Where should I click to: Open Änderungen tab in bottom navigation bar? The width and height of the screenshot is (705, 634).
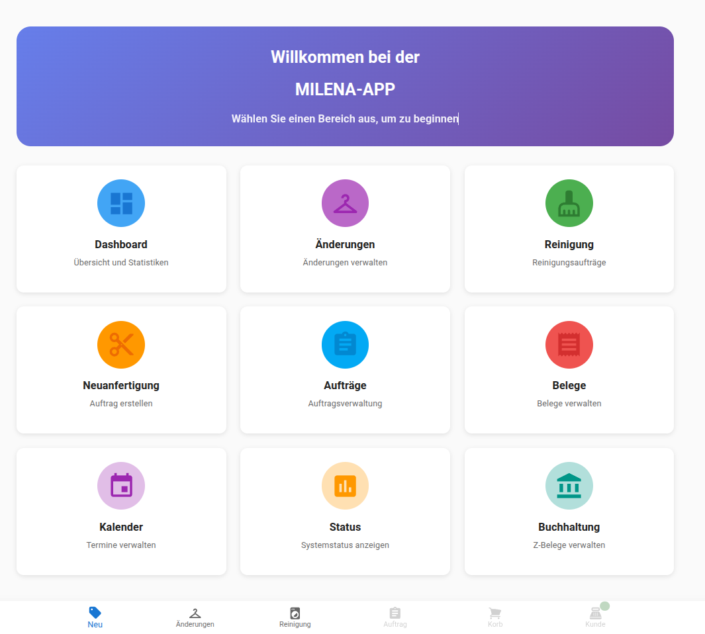click(195, 617)
